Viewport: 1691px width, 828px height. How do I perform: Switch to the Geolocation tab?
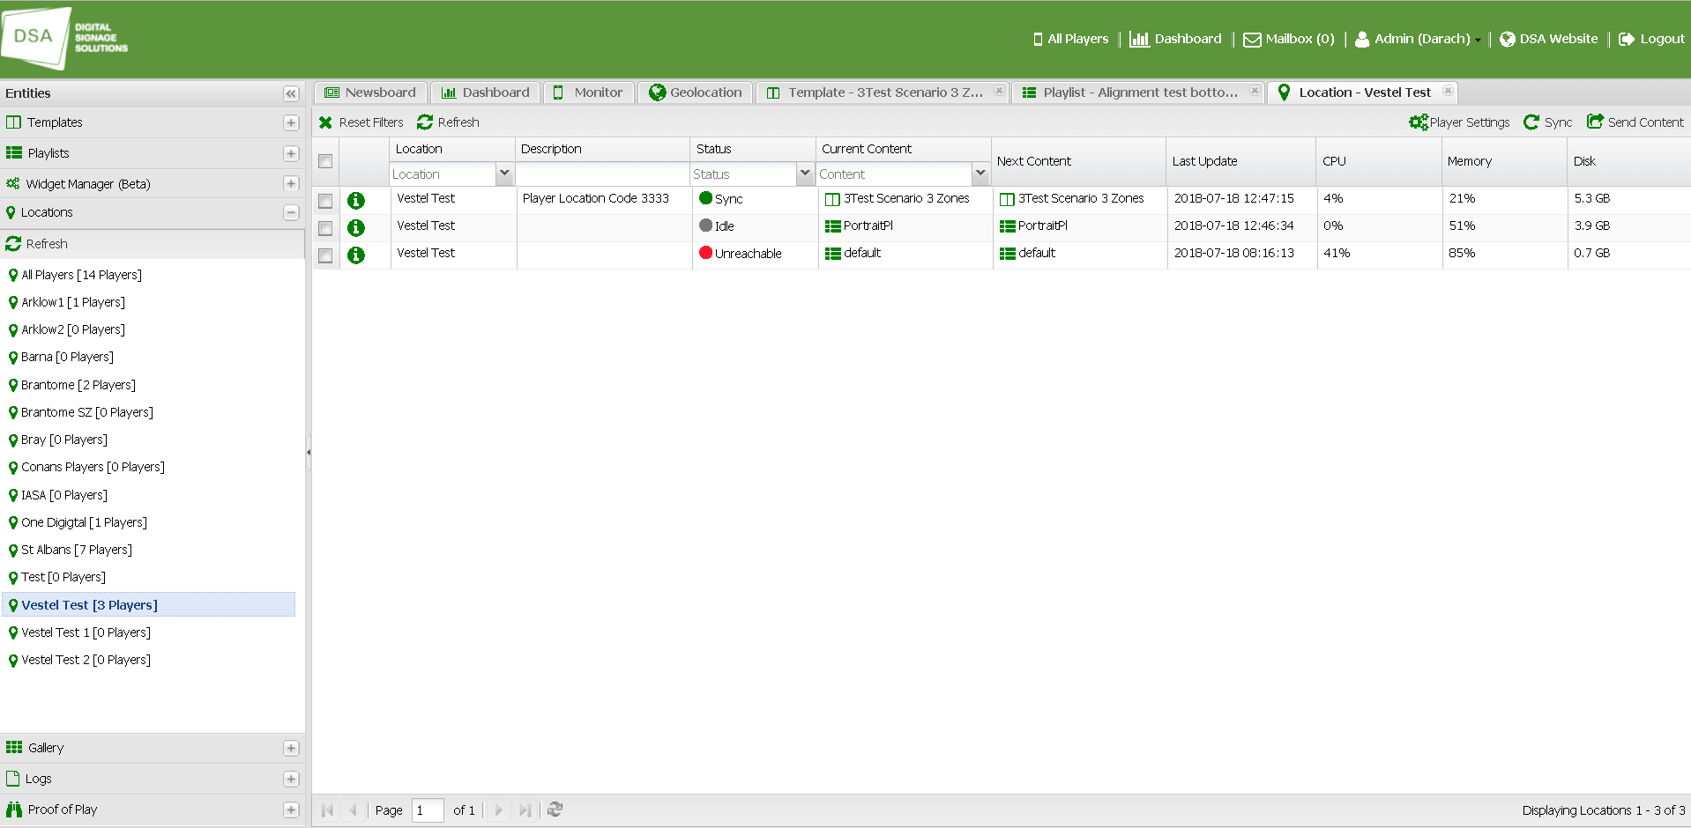(x=697, y=92)
